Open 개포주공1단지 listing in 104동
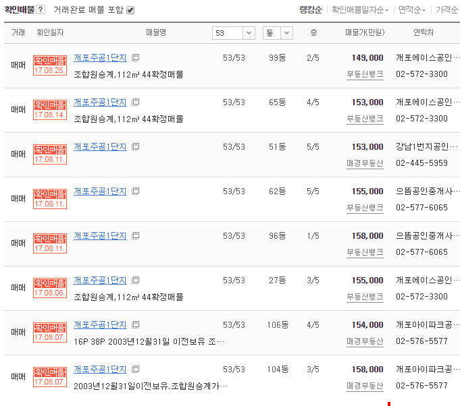This screenshot has width=460, height=406. coord(100,370)
